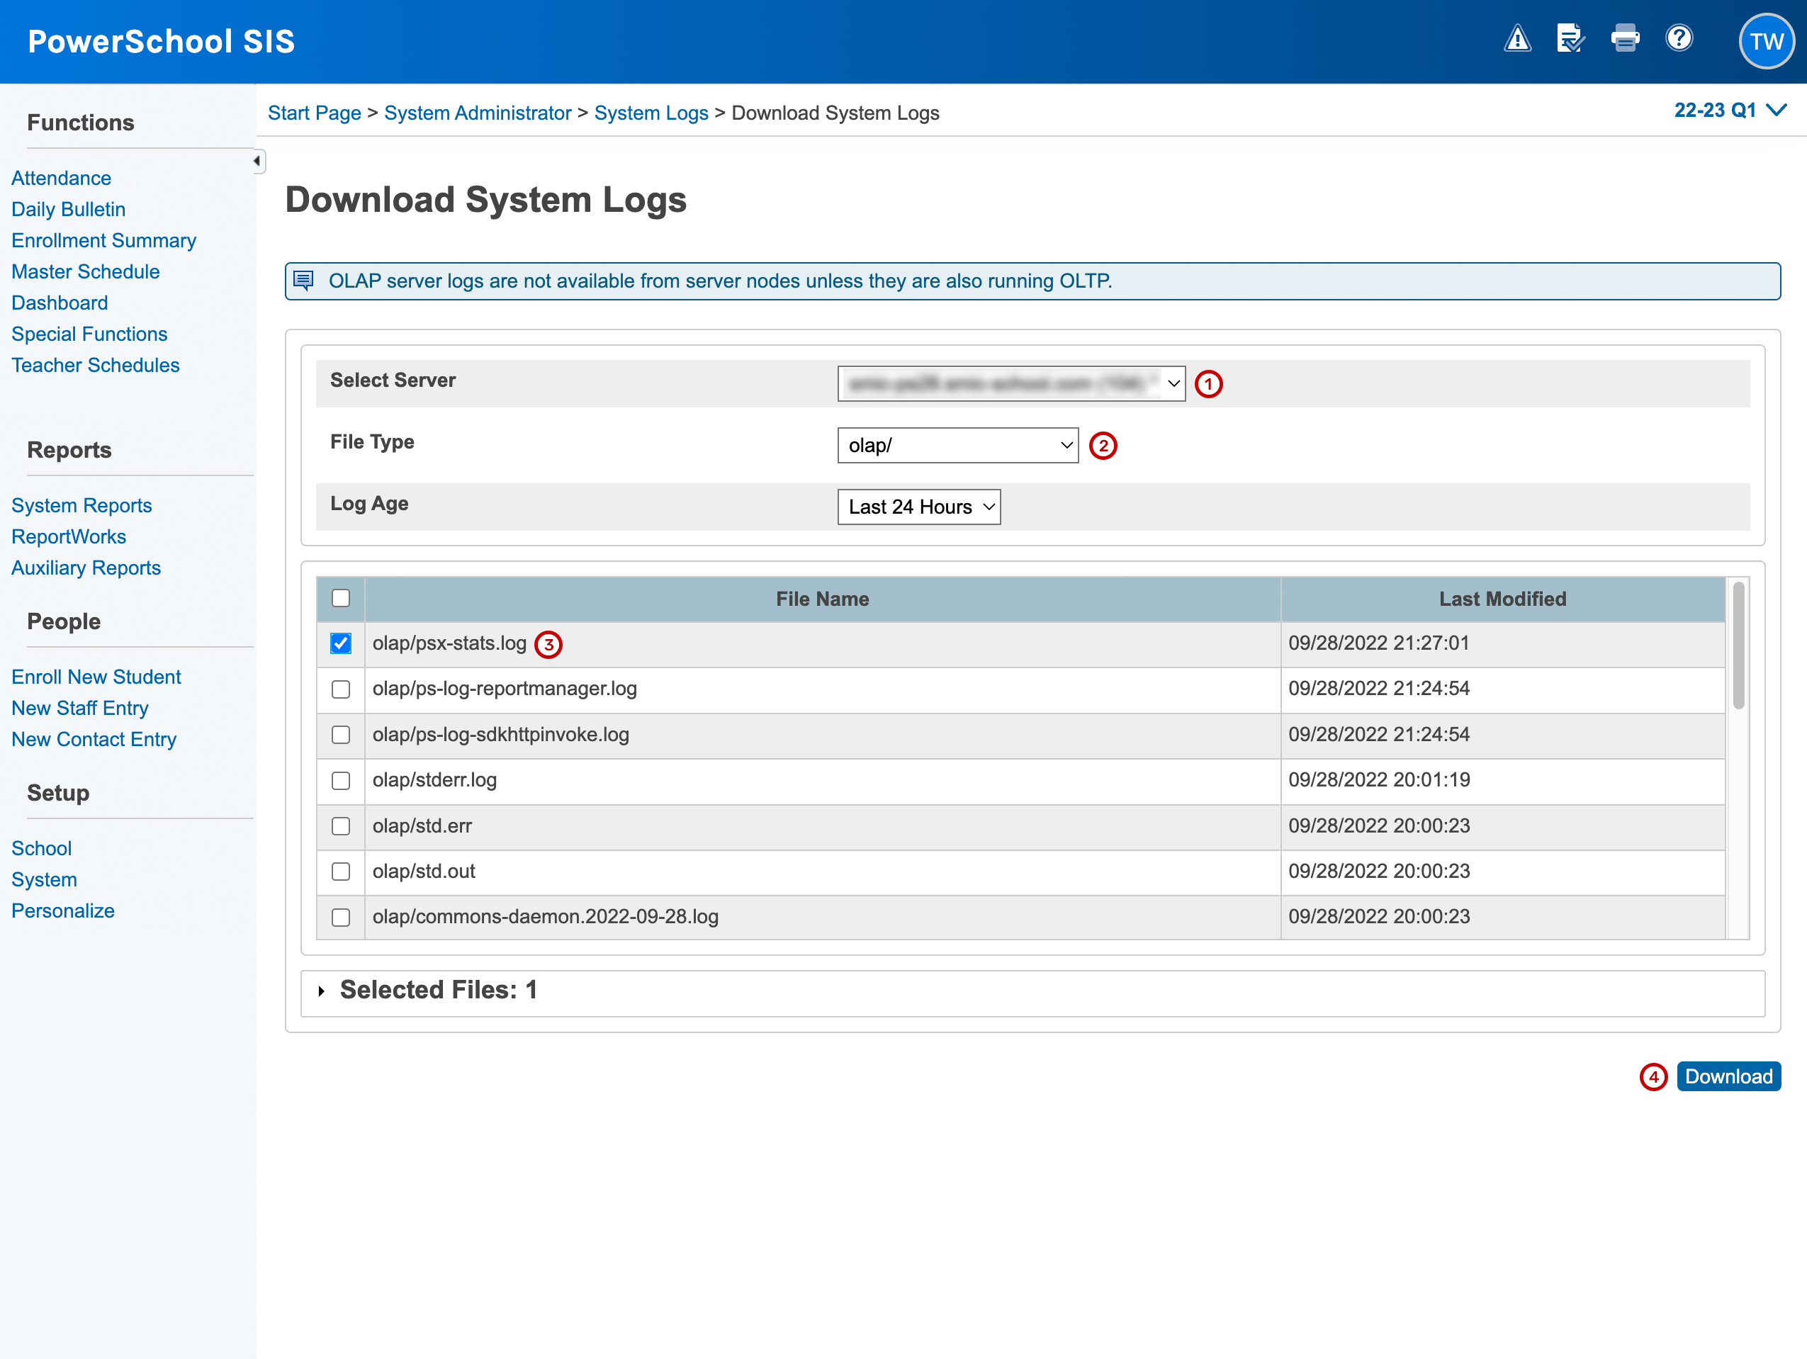Open Master Schedule link
Image resolution: width=1807 pixels, height=1359 pixels.
click(86, 271)
